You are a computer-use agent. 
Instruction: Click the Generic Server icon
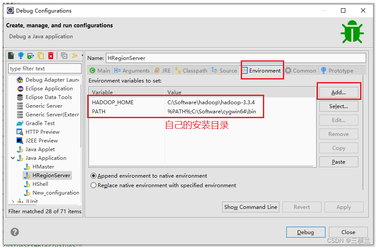20,106
